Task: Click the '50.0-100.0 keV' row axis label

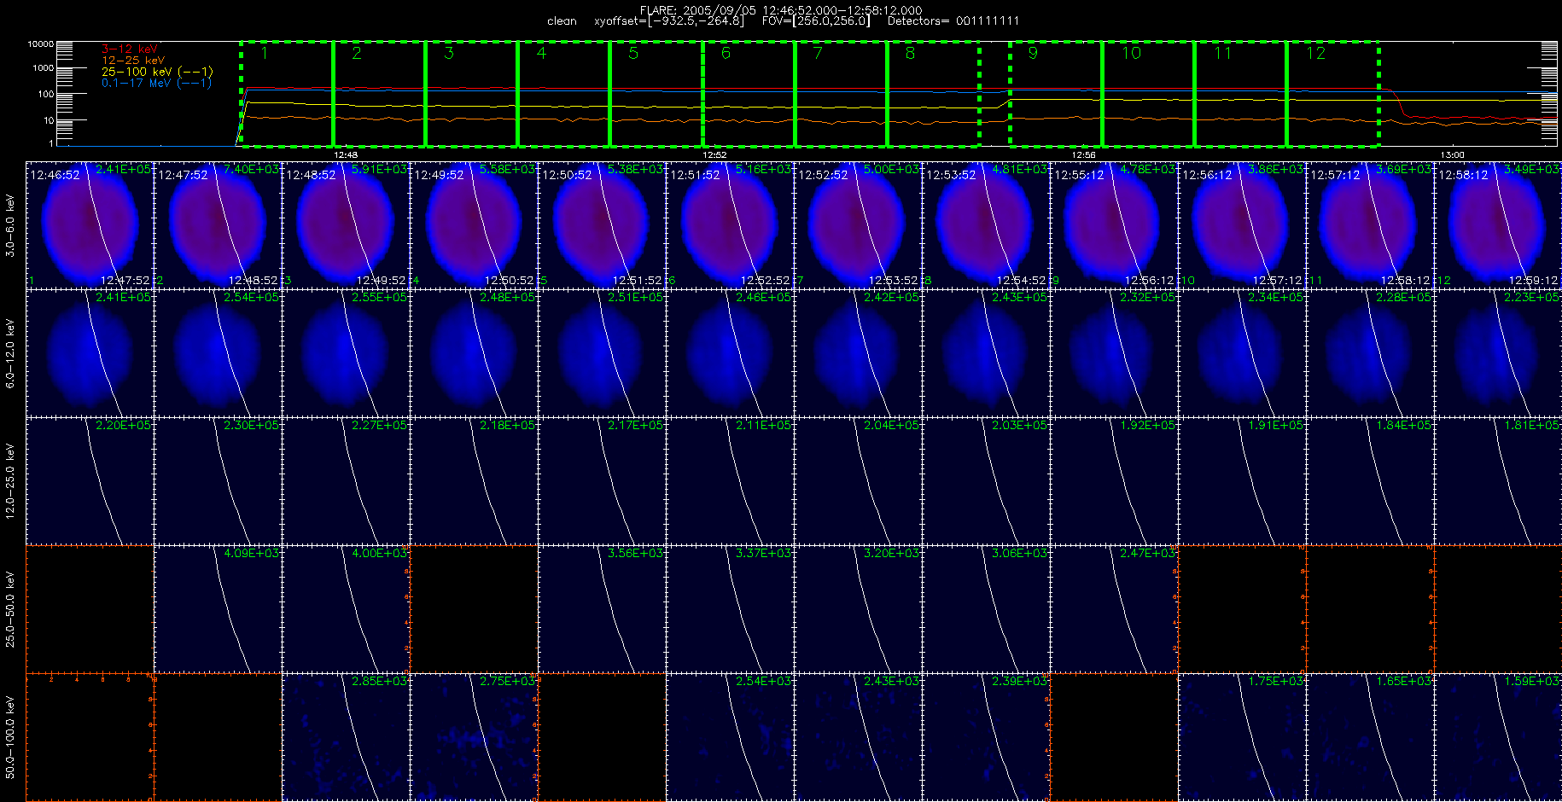Action: tap(10, 737)
